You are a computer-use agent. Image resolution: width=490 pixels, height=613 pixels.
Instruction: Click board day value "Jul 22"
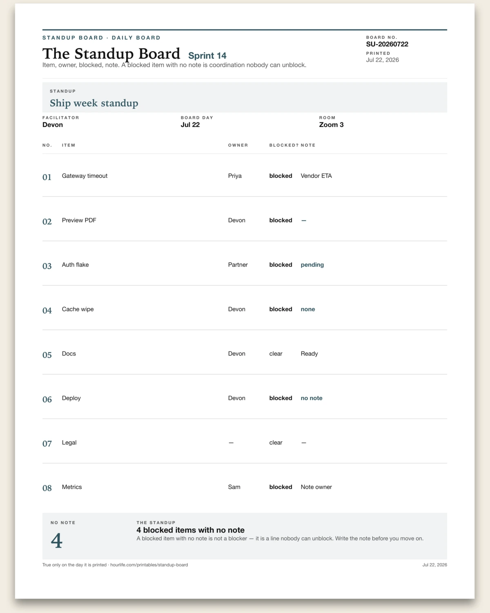tap(190, 125)
